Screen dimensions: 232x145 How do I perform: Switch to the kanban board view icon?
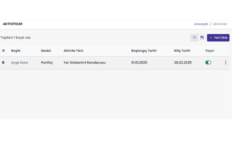202,37
